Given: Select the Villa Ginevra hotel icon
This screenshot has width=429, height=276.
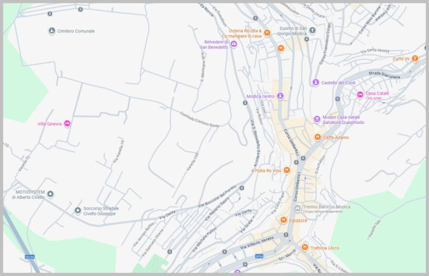Looking at the screenshot, I should pyautogui.click(x=67, y=124).
